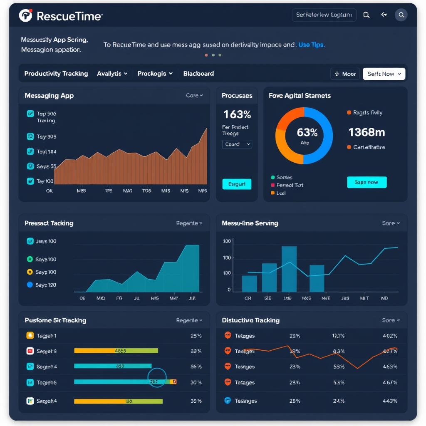Screen dimensions: 426x426
Task: Click the Lcal legend item
Action: point(278,193)
